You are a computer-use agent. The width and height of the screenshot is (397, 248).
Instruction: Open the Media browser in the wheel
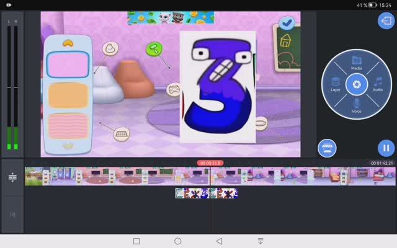point(356,63)
